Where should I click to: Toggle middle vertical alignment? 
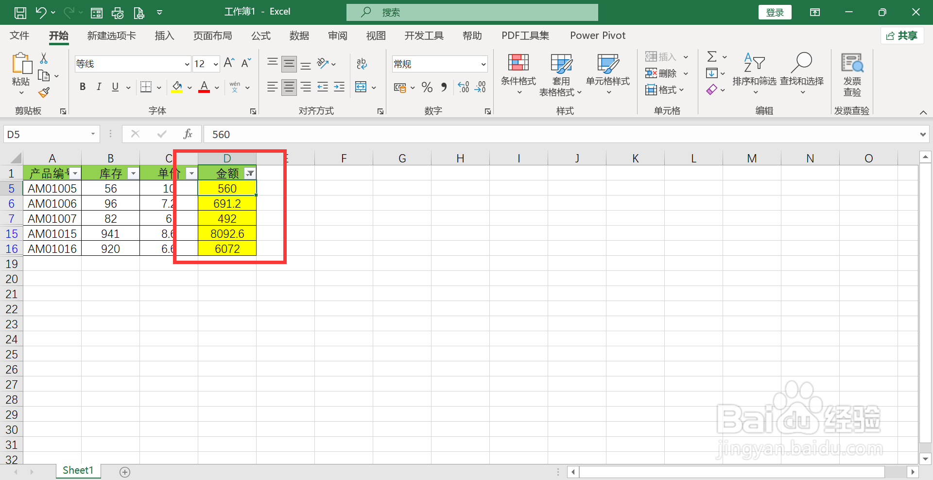click(x=289, y=64)
